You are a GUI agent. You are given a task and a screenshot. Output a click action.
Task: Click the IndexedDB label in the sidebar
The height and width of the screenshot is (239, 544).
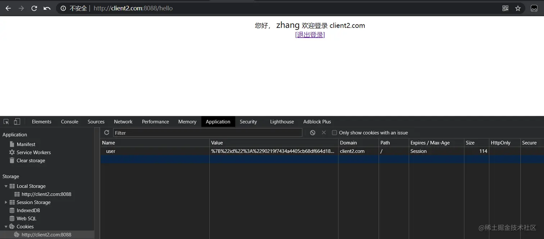(28, 210)
